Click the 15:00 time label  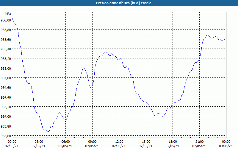pyautogui.click(x=146, y=142)
